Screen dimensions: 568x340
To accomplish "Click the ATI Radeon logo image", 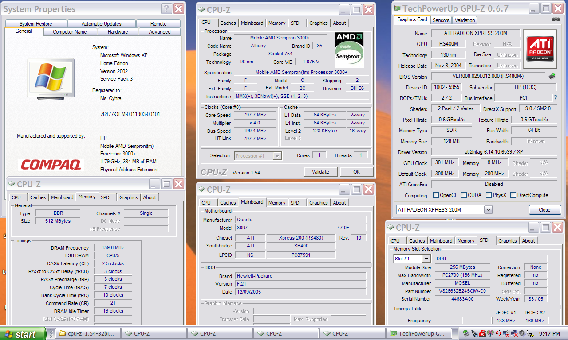I will [540, 49].
